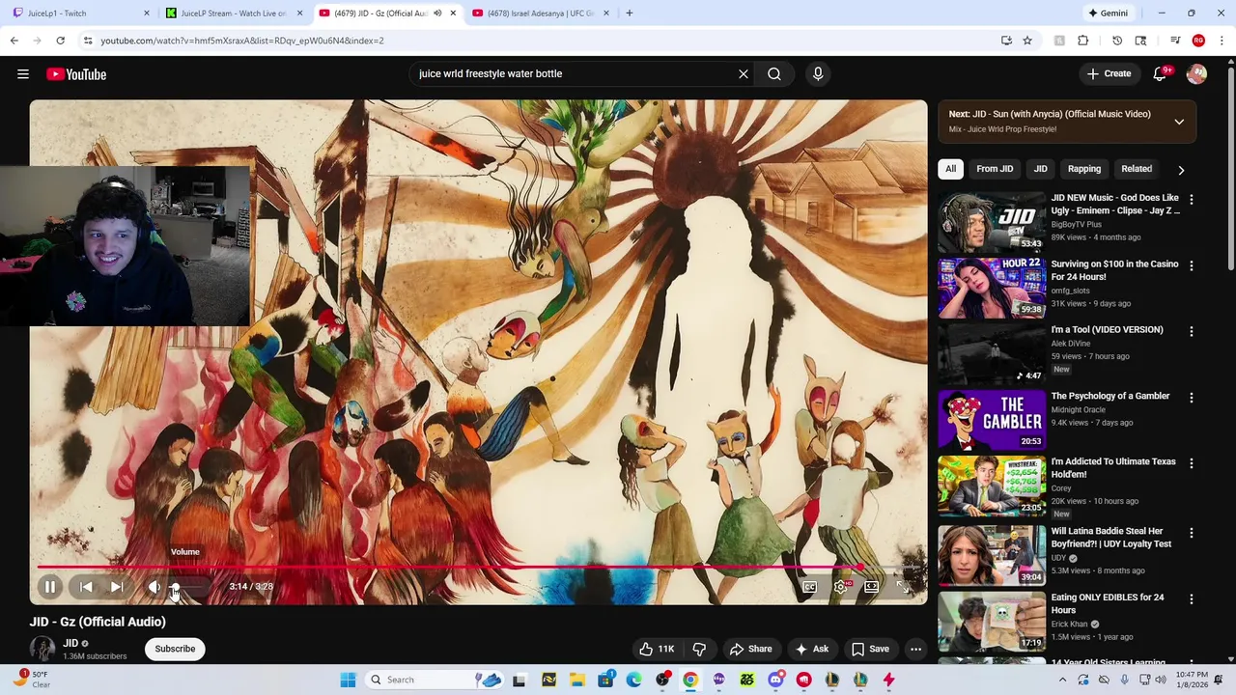Clear the search box with the X
The width and height of the screenshot is (1236, 695).
744,74
